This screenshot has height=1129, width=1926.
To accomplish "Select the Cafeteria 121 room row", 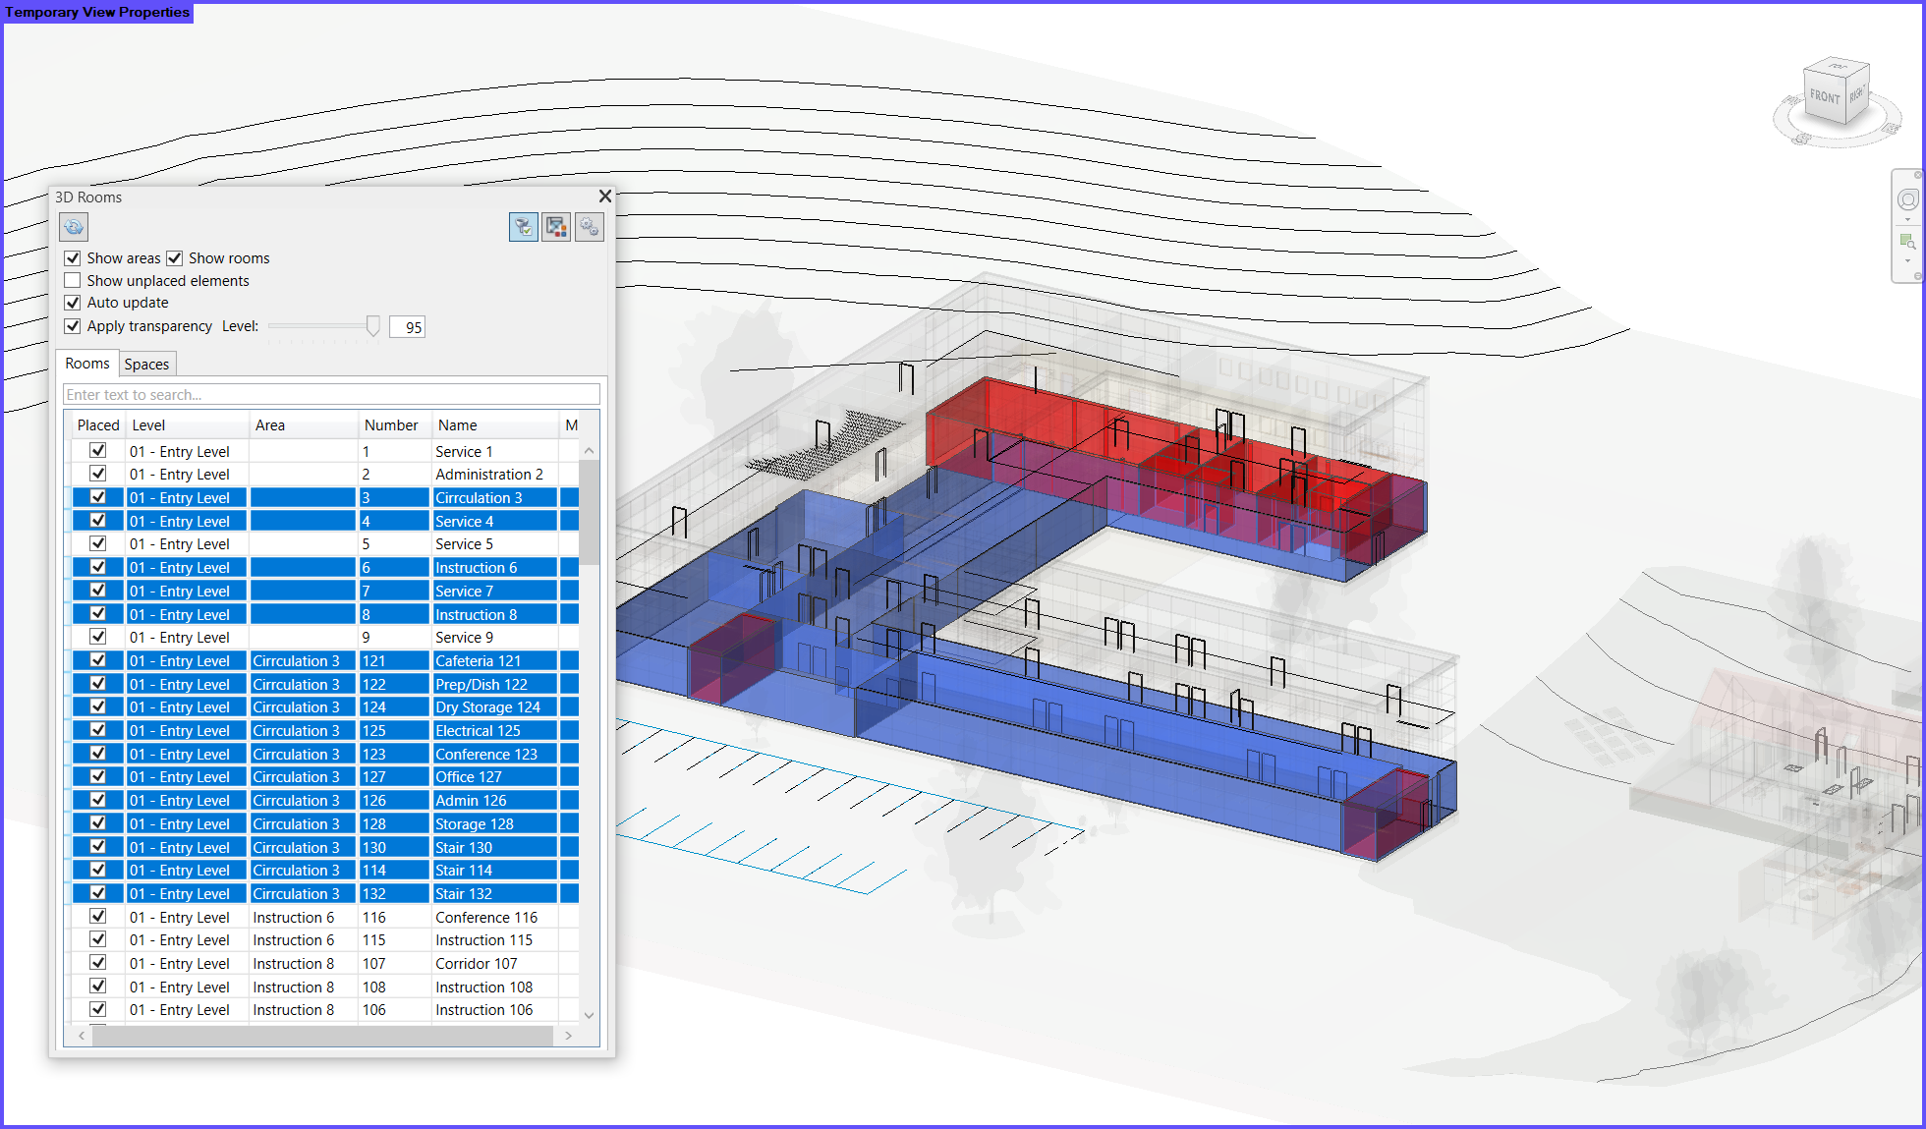I will click(478, 661).
